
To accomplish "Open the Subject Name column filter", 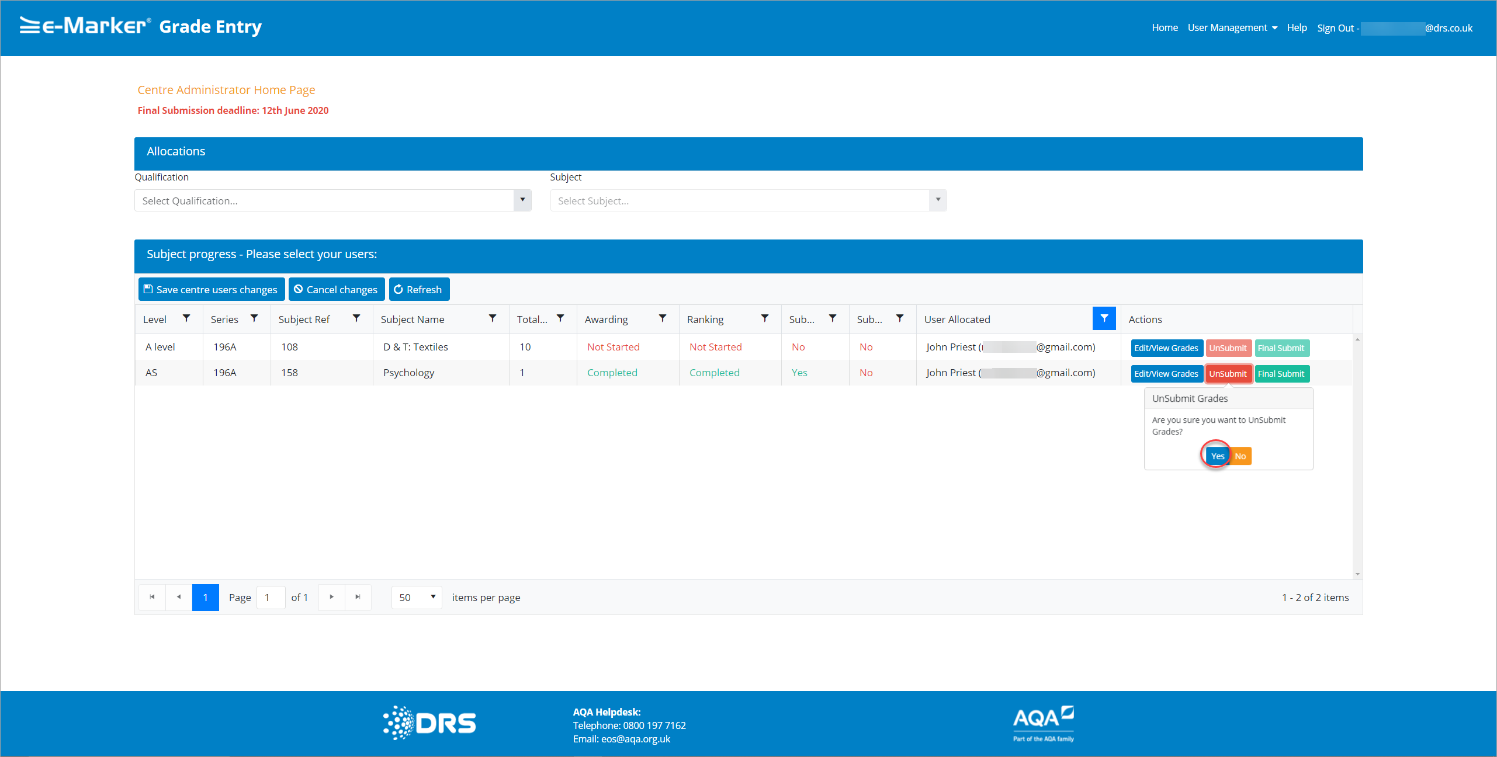I will (x=493, y=318).
